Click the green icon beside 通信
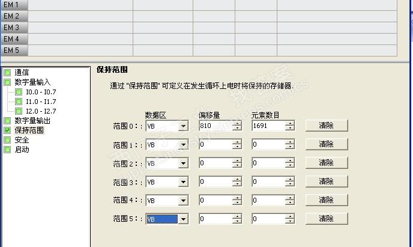This screenshot has height=247, width=413. pos(7,72)
